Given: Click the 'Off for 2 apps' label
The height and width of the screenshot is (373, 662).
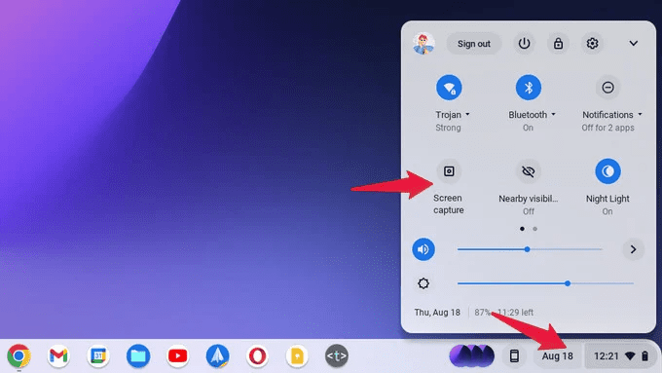Looking at the screenshot, I should [607, 128].
